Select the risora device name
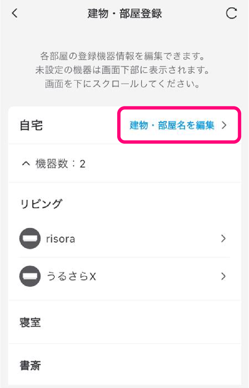249x388 pixels. pyautogui.click(x=60, y=239)
